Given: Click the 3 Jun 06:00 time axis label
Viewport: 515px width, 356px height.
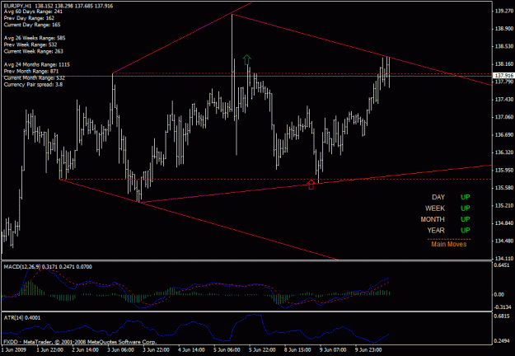Looking at the screenshot, I should [121, 349].
